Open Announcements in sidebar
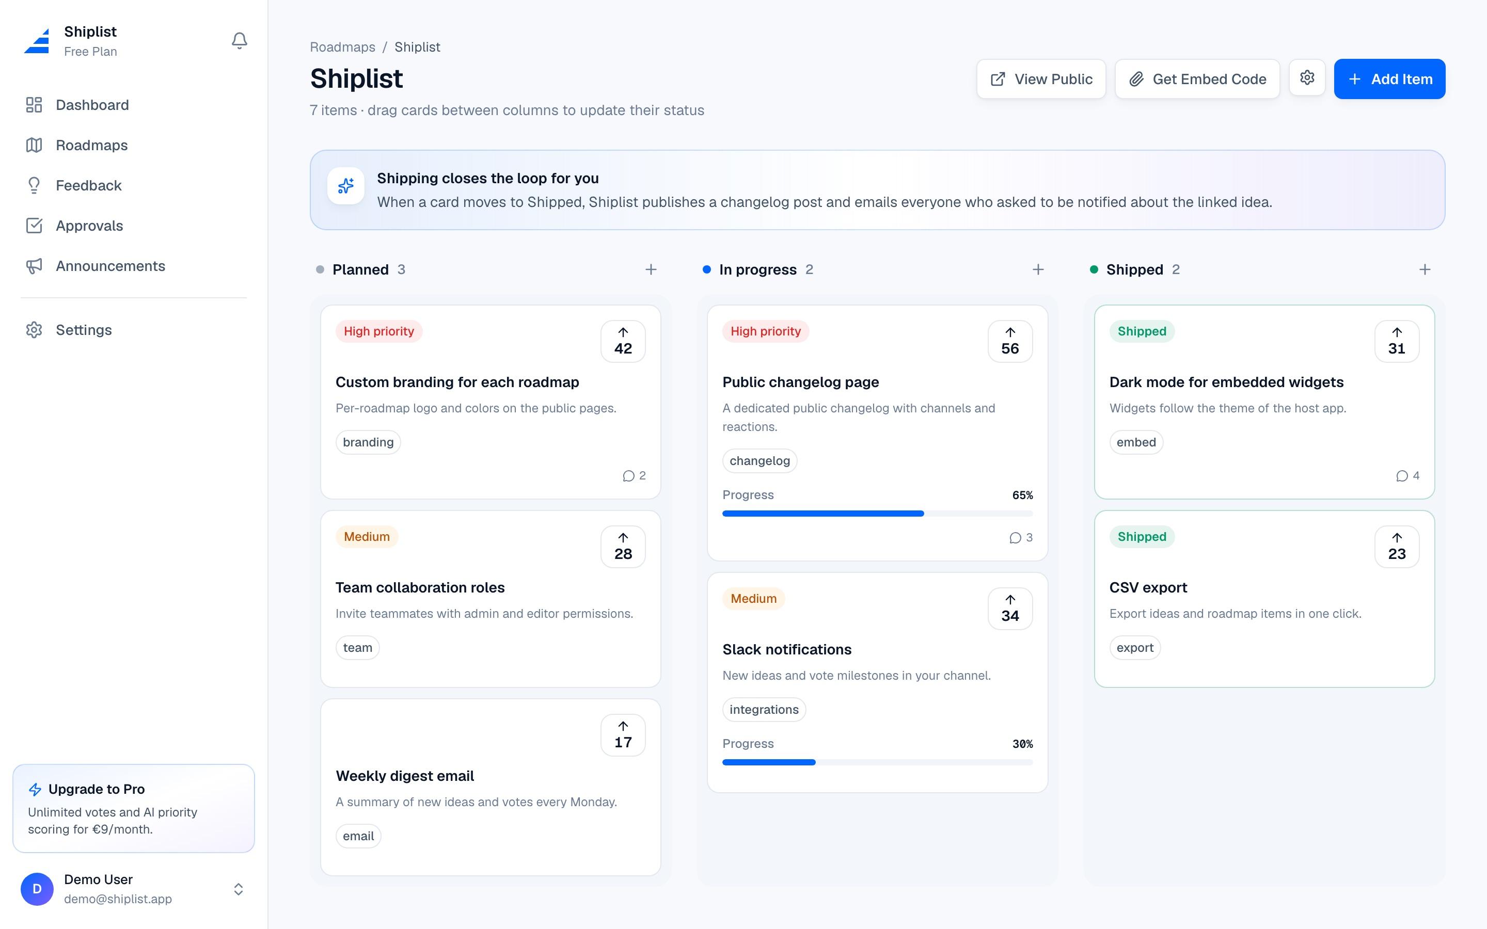 point(133,266)
